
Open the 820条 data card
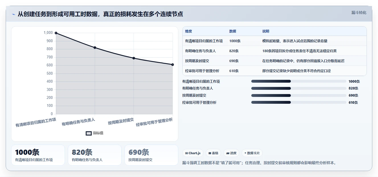[95, 155]
